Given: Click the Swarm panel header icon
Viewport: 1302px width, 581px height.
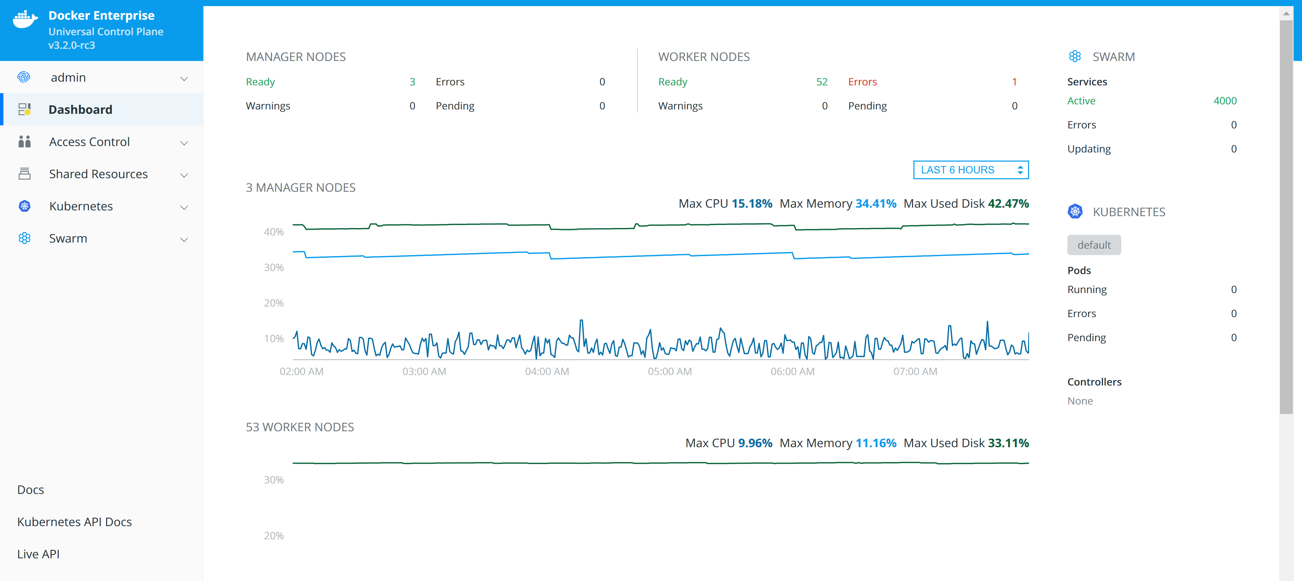Looking at the screenshot, I should coord(1074,57).
